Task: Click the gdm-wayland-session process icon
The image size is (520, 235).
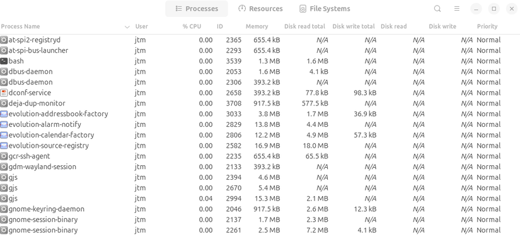Action: click(x=4, y=167)
